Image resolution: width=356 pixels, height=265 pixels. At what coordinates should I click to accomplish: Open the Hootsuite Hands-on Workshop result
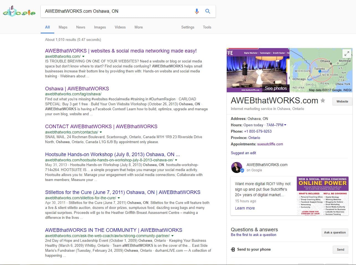point(112,154)
